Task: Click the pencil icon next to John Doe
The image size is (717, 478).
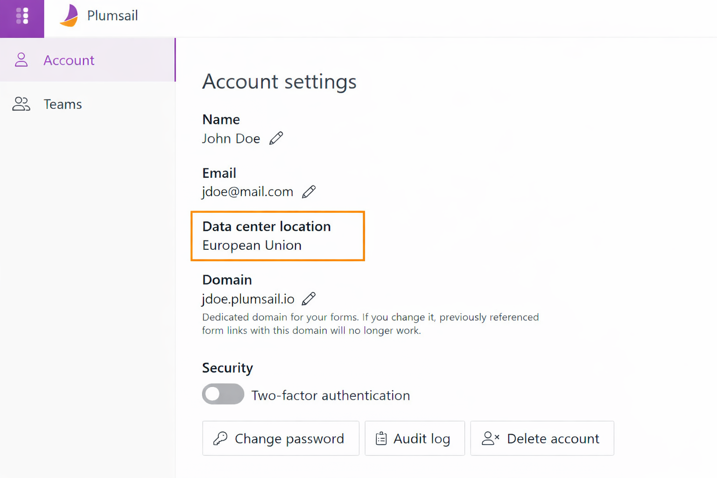Action: coord(276,138)
